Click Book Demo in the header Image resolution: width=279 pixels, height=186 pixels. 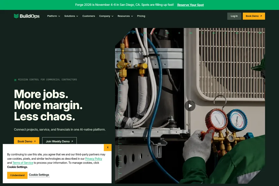click(254, 16)
